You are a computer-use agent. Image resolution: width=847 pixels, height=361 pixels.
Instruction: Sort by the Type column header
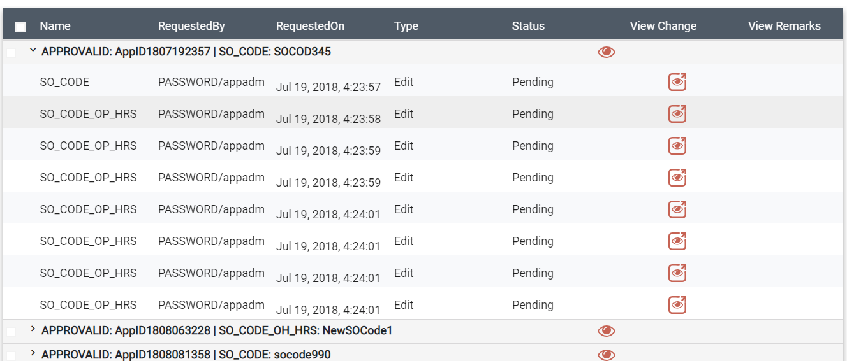(x=406, y=26)
